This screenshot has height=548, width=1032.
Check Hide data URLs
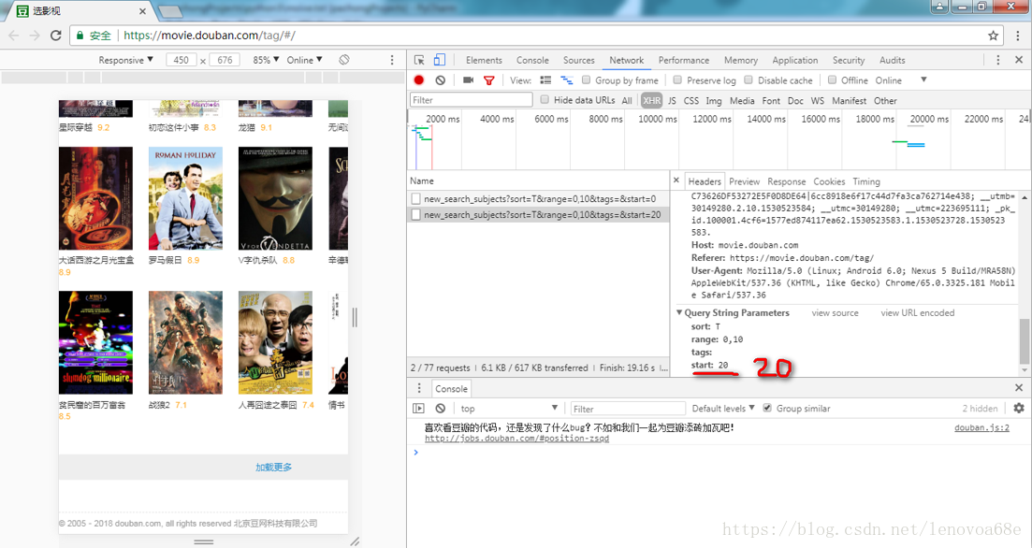click(x=545, y=100)
